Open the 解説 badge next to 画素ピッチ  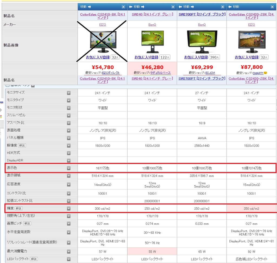(x=27, y=223)
